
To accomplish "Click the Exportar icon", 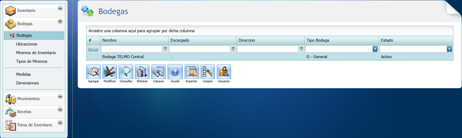I will coord(192,72).
